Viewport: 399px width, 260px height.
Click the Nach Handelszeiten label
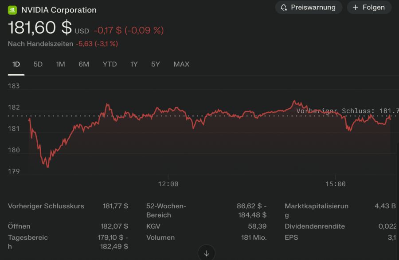pos(40,44)
